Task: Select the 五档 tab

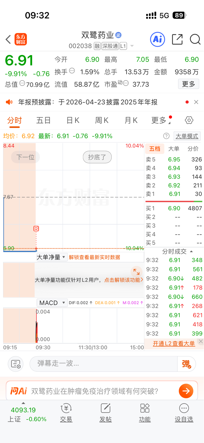Action: tap(155, 149)
